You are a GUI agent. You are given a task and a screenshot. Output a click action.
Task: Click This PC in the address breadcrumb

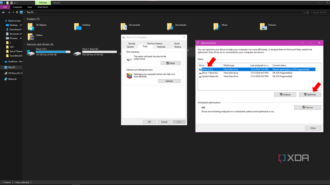coord(30,12)
